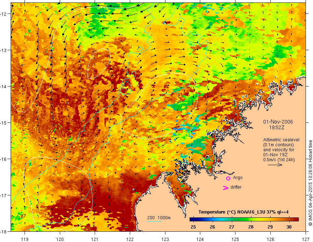Click the longitude '120' axis label
The image size is (313, 242).
[x=60, y=239]
